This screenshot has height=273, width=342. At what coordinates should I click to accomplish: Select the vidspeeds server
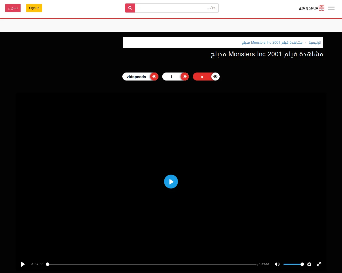pos(141,77)
